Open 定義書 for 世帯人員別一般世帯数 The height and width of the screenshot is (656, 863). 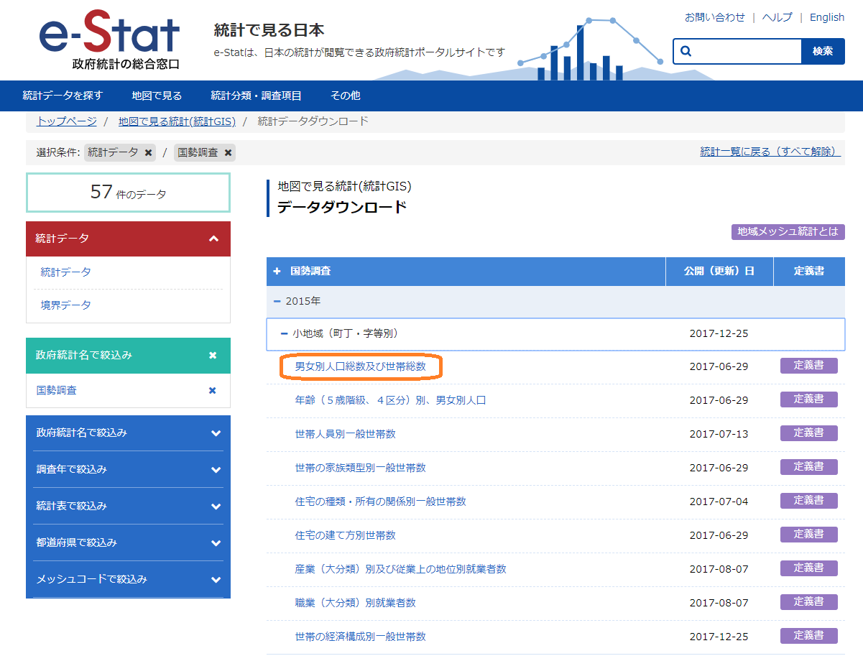[808, 433]
